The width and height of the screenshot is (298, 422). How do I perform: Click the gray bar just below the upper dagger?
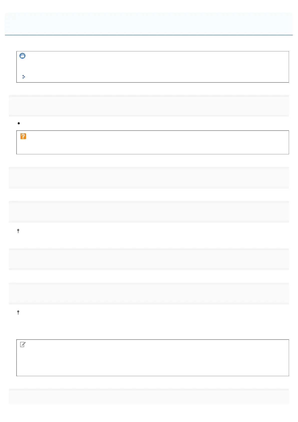pos(149,259)
